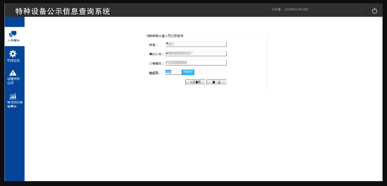The width and height of the screenshot is (387, 186).
Task: Switch to 机构查询 by its text label
Action: [13, 60]
